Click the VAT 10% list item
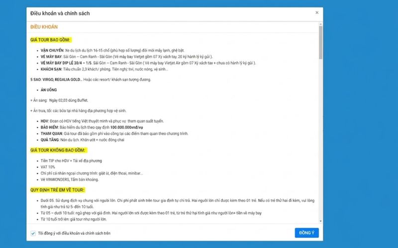 pyautogui.click(x=48, y=167)
